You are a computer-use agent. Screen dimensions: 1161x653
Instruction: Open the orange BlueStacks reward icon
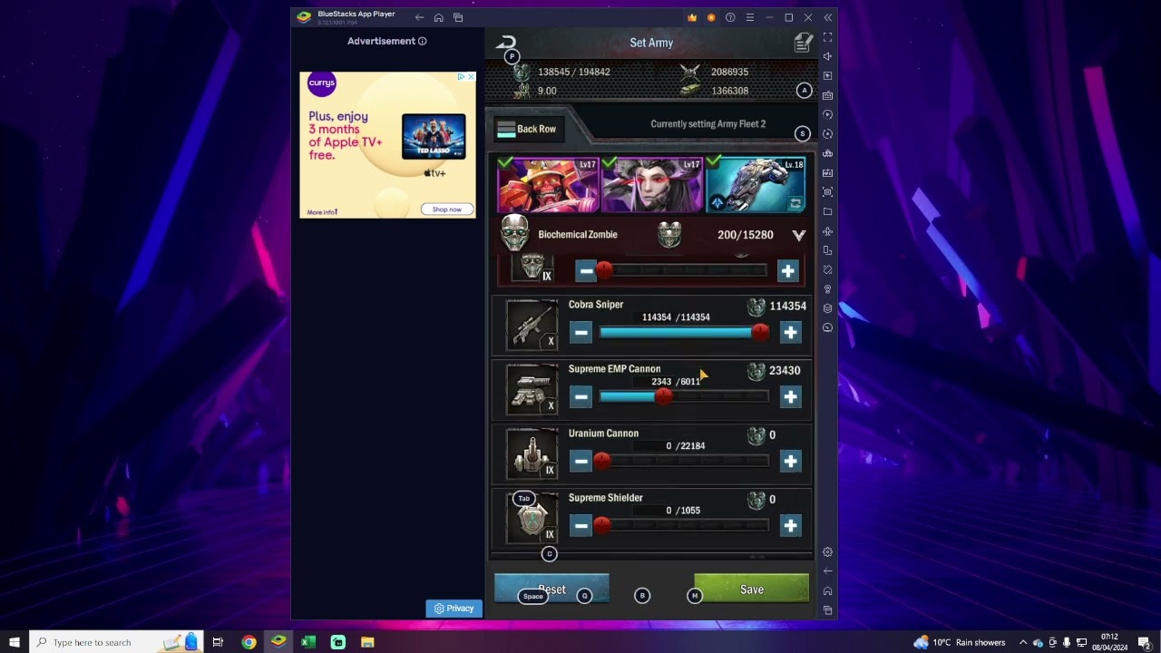pyautogui.click(x=711, y=17)
